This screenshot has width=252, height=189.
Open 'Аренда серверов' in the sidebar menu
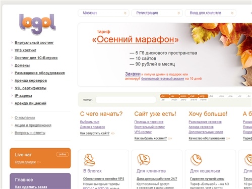(x=31, y=81)
